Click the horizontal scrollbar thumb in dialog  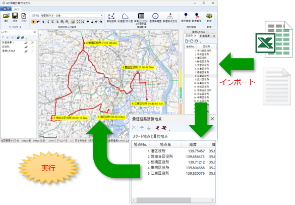(164, 200)
